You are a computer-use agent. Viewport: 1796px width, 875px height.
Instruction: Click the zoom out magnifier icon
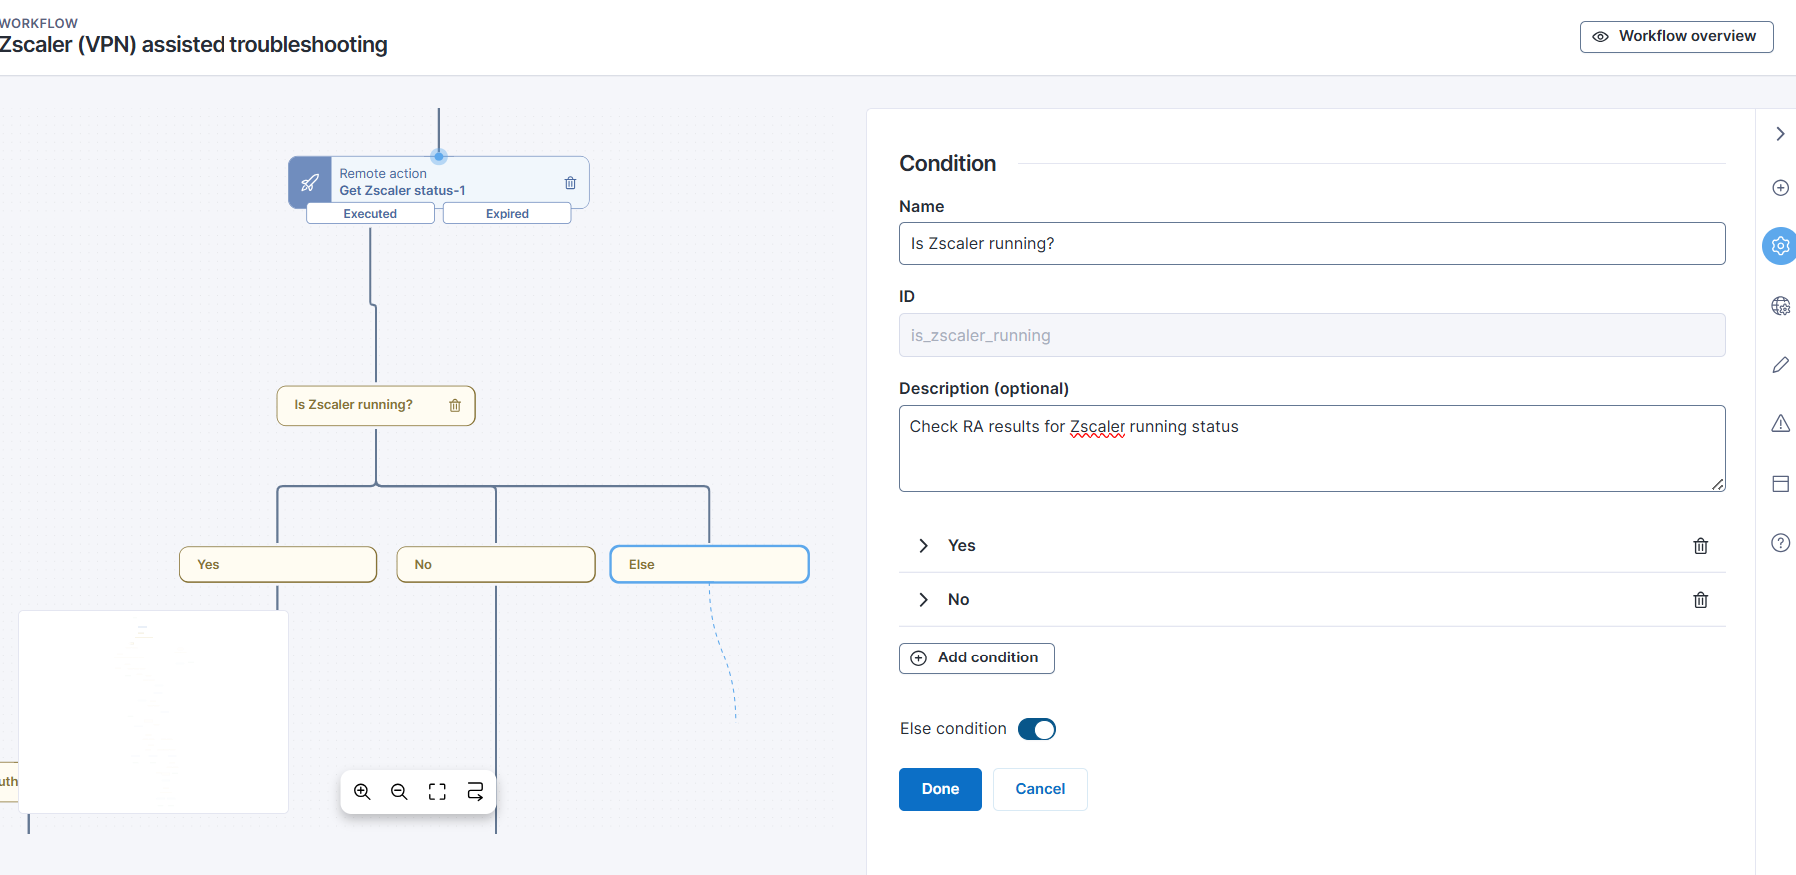[399, 792]
